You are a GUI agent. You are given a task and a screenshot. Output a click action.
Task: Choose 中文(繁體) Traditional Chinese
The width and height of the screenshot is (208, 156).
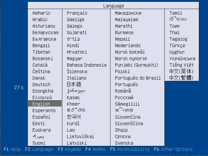181,78
